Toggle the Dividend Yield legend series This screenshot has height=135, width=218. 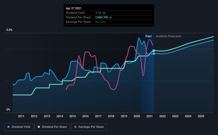pyautogui.click(x=19, y=127)
